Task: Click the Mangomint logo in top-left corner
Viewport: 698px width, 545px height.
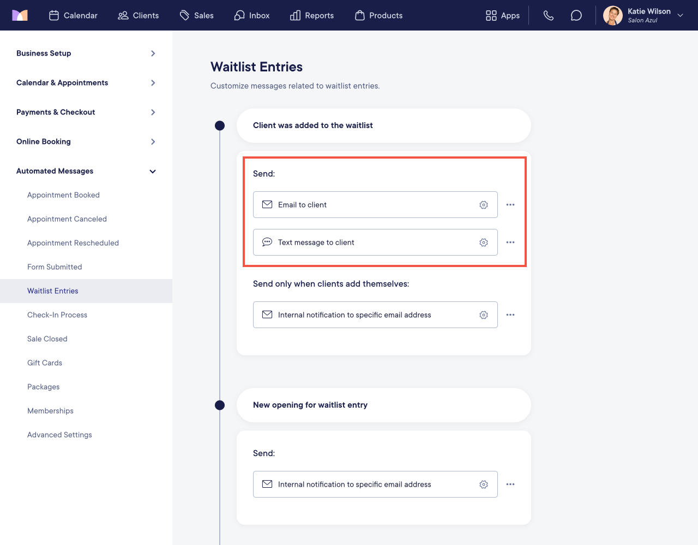Action: [x=20, y=15]
